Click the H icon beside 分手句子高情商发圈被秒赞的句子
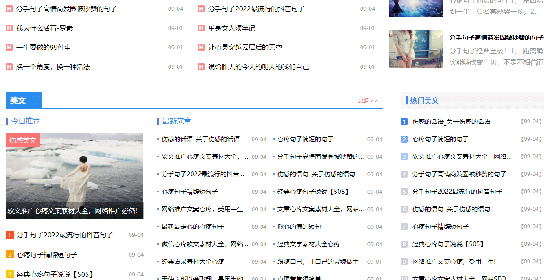This screenshot has height=280, width=550. coord(9,8)
